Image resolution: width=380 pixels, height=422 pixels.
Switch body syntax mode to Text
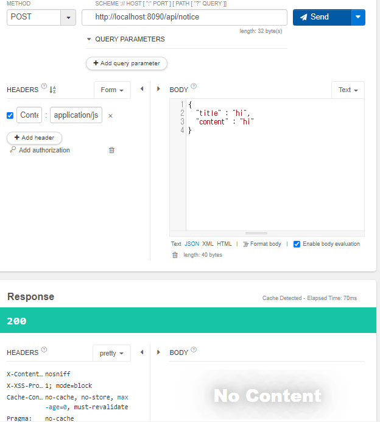point(176,244)
